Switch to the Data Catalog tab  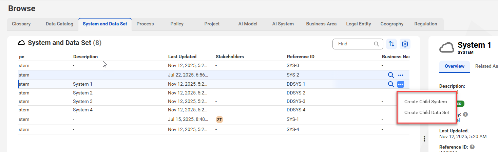click(x=59, y=24)
